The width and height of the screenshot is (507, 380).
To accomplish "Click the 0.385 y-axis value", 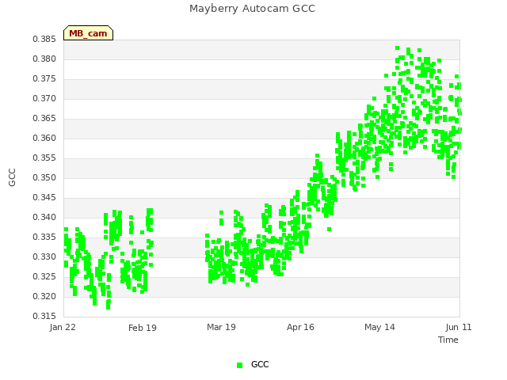I will tap(44, 39).
